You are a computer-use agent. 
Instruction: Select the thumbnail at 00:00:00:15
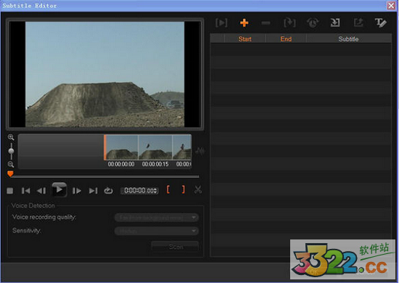[x=155, y=147]
